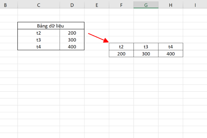Select cell 't4' in column H
The width and height of the screenshot is (207, 138).
click(x=171, y=47)
